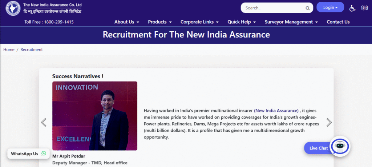Click the New India Assurance logo emblem
The width and height of the screenshot is (372, 167).
[13, 8]
